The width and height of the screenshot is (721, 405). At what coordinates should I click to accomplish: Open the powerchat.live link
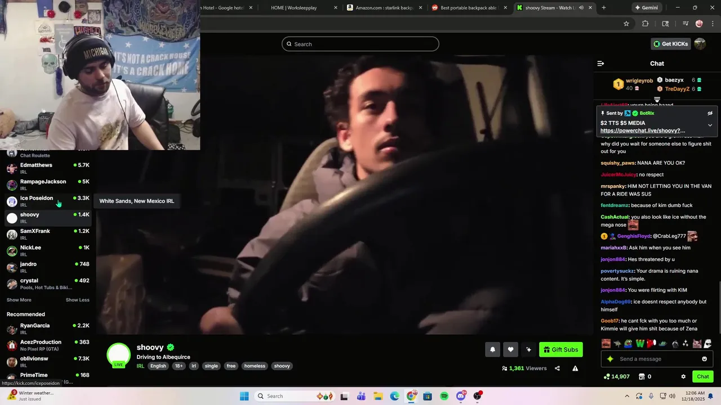point(642,131)
